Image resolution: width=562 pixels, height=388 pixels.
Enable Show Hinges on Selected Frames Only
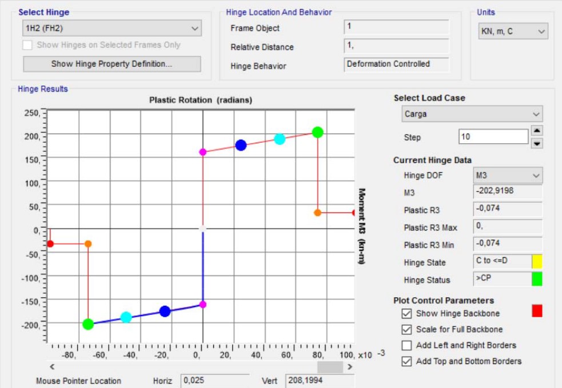pos(27,45)
